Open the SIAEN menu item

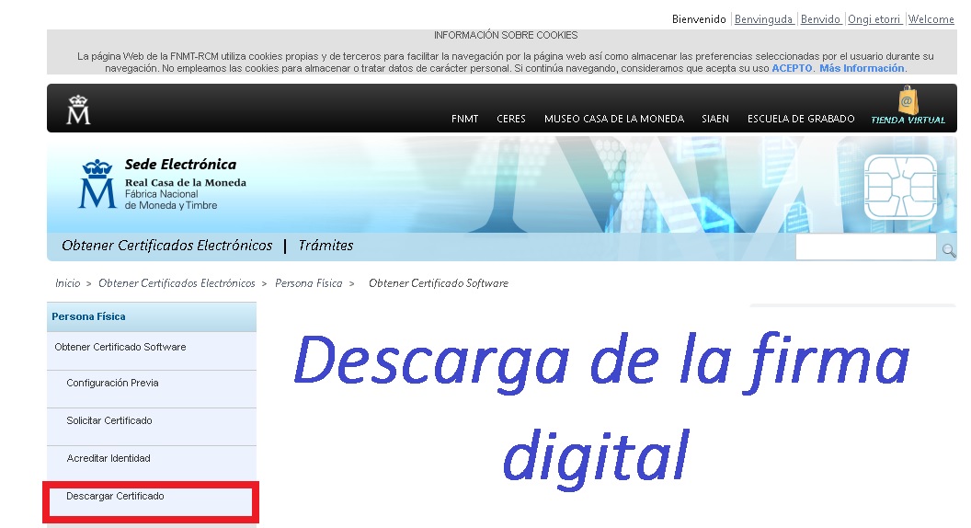click(x=715, y=119)
